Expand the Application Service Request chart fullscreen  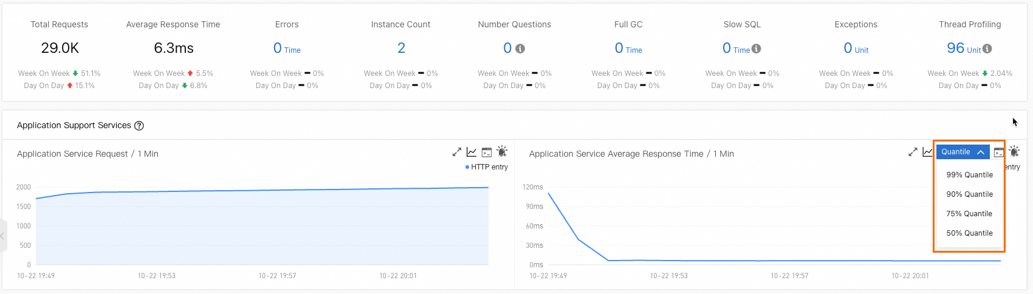(457, 152)
